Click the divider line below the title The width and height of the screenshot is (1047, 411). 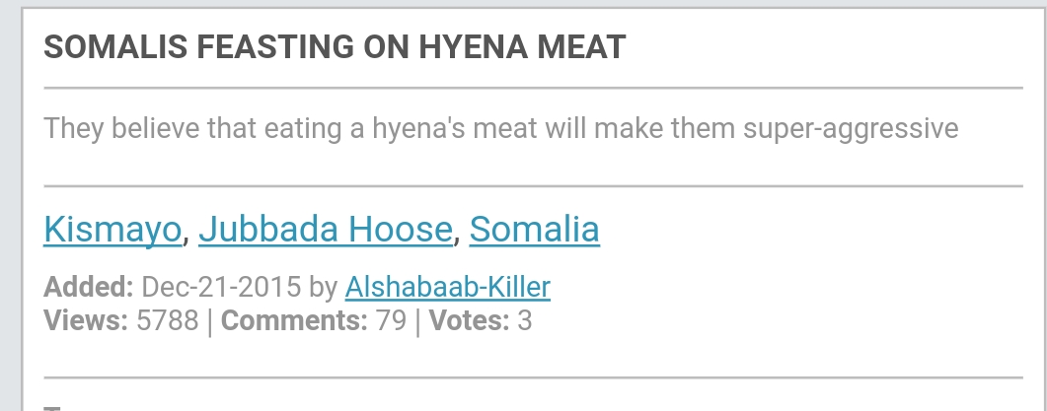[533, 88]
